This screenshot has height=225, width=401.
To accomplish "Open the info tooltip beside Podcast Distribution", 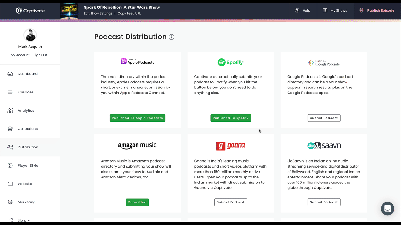I will pyautogui.click(x=171, y=37).
